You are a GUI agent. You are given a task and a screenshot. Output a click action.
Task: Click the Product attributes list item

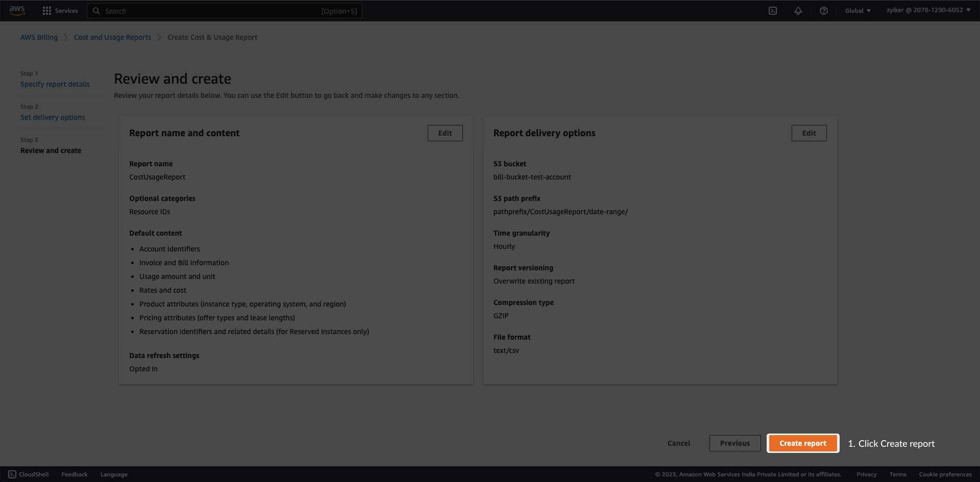coord(242,304)
